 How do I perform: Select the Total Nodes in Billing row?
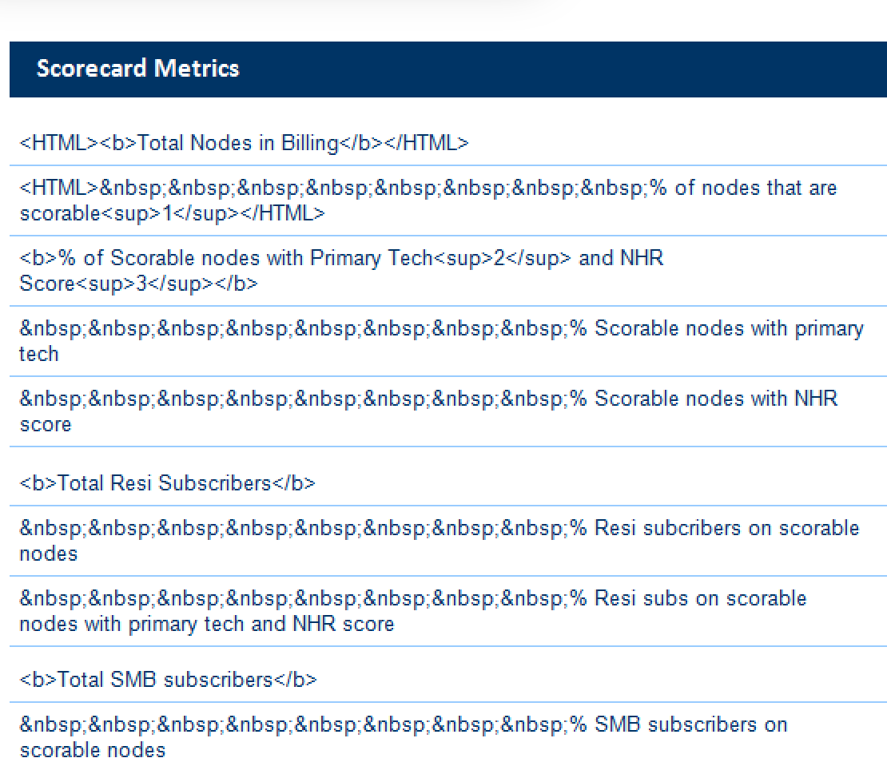click(x=244, y=144)
